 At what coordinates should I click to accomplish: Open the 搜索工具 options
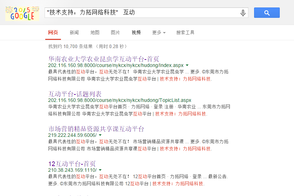(185, 33)
